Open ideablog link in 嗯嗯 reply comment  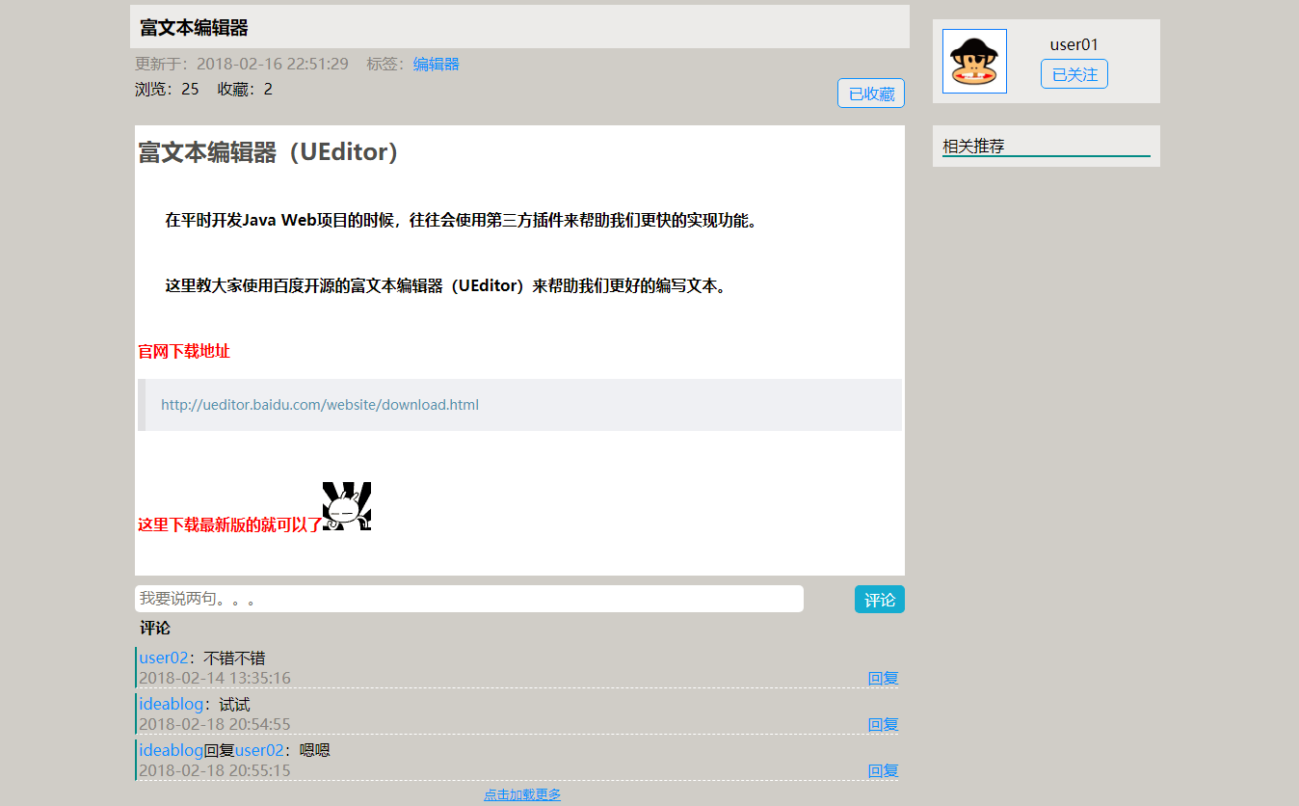pyautogui.click(x=172, y=750)
